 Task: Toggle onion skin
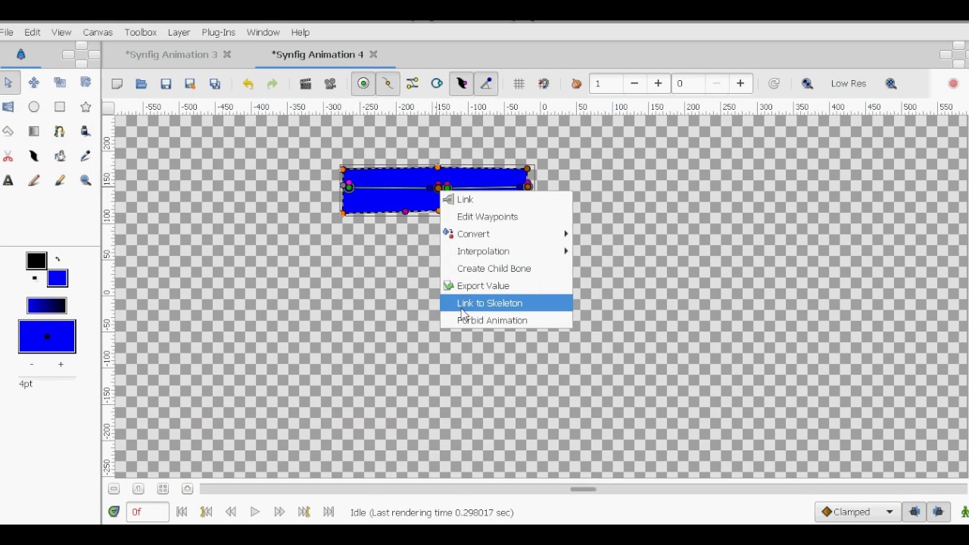pyautogui.click(x=576, y=84)
